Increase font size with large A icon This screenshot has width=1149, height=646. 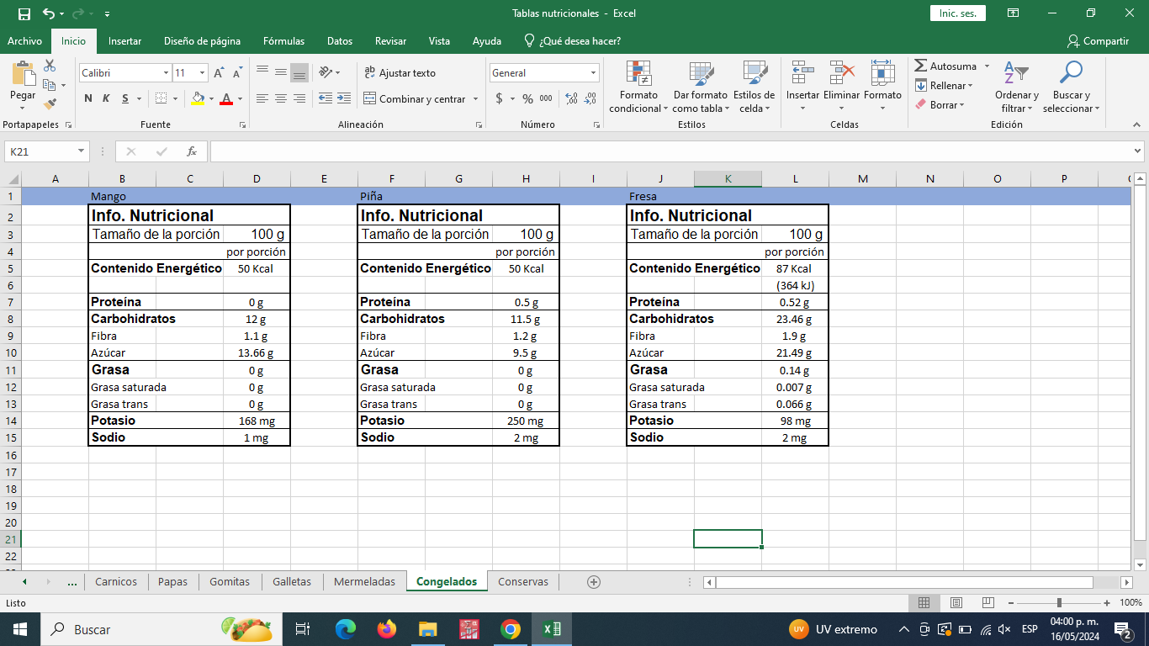coord(220,73)
